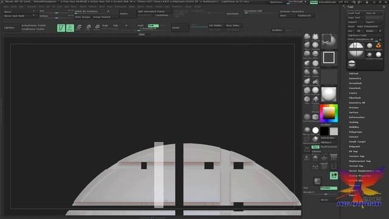389x219 pixels.
Task: Open the Transform menu
Action: click(177, 7)
